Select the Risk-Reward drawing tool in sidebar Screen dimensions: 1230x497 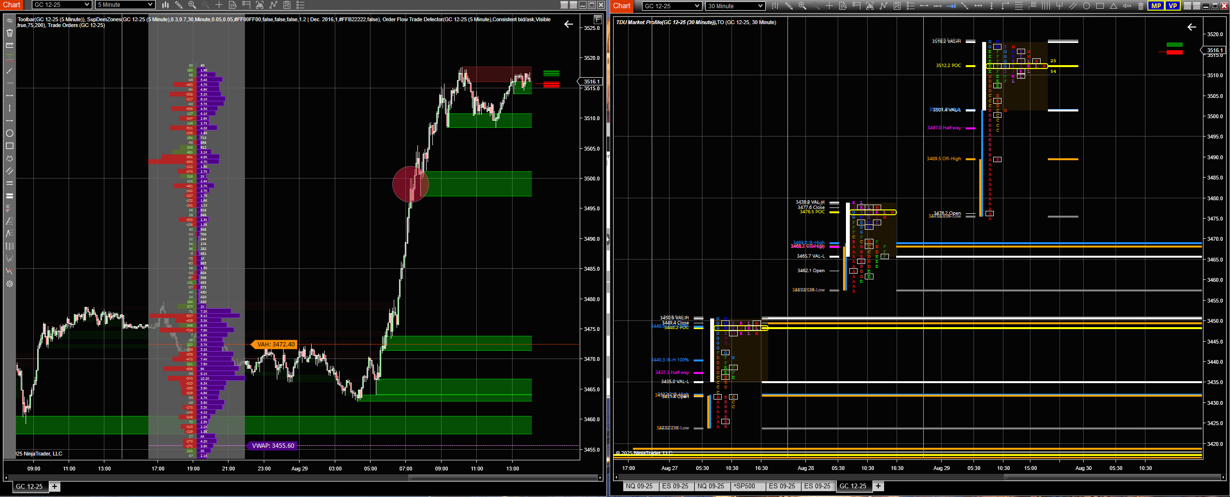tap(9, 58)
